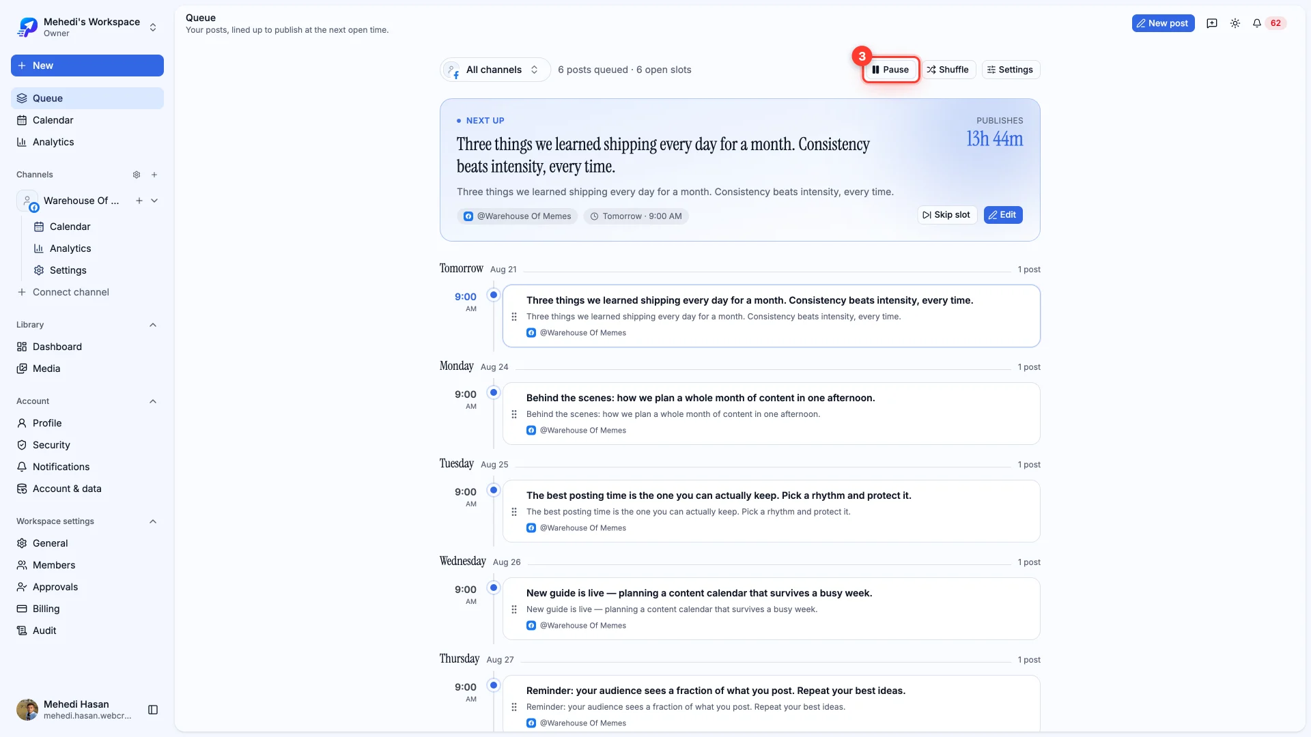Skip slot for next up post
This screenshot has width=1311, height=737.
946,215
